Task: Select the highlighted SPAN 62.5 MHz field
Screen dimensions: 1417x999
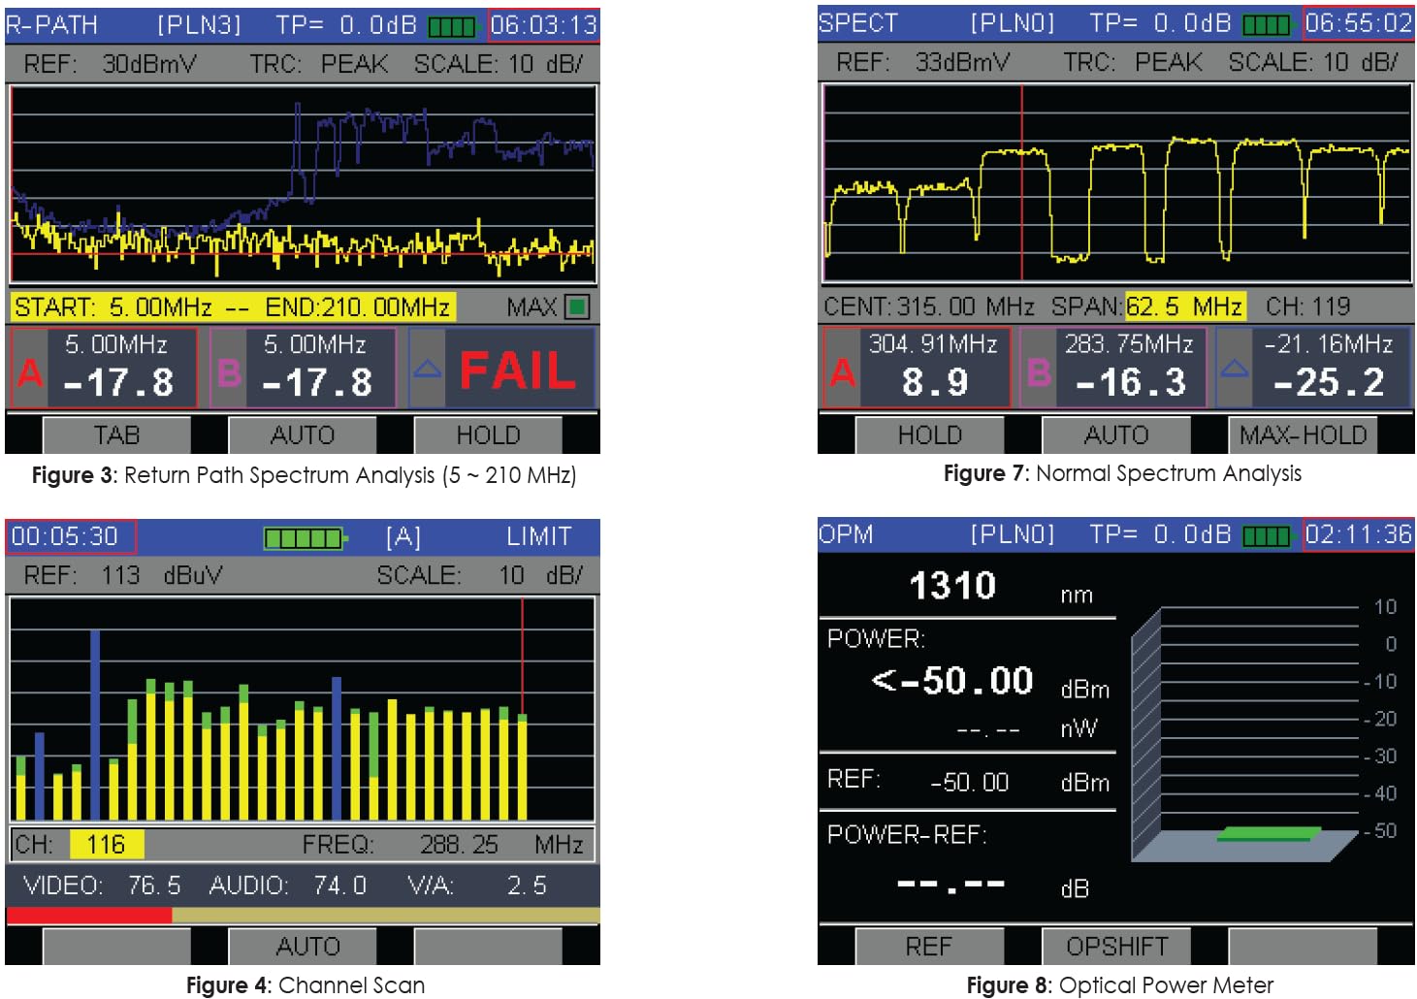Action: tap(1185, 306)
